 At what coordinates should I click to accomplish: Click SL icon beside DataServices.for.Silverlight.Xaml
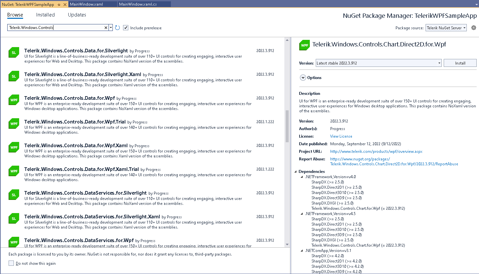[x=14, y=218]
